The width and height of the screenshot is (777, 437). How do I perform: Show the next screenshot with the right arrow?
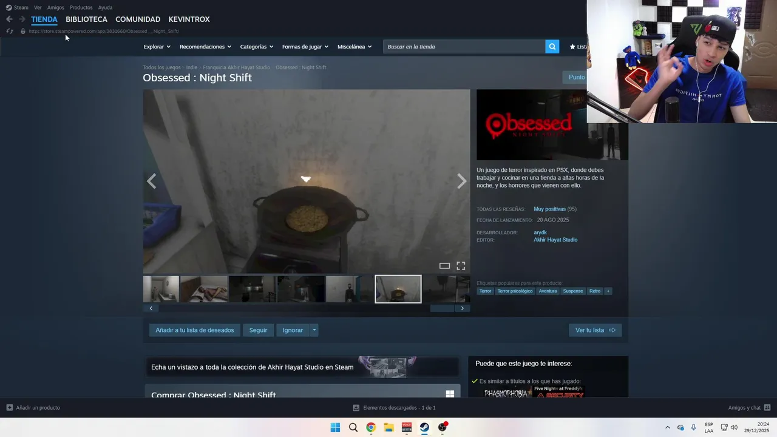click(461, 181)
